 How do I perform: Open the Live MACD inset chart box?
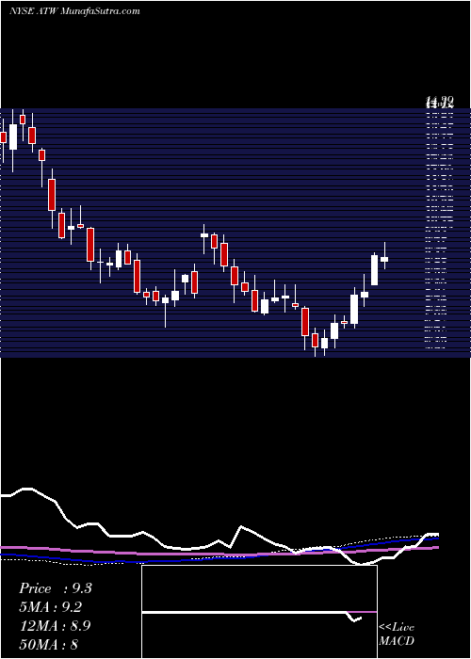[x=259, y=612]
